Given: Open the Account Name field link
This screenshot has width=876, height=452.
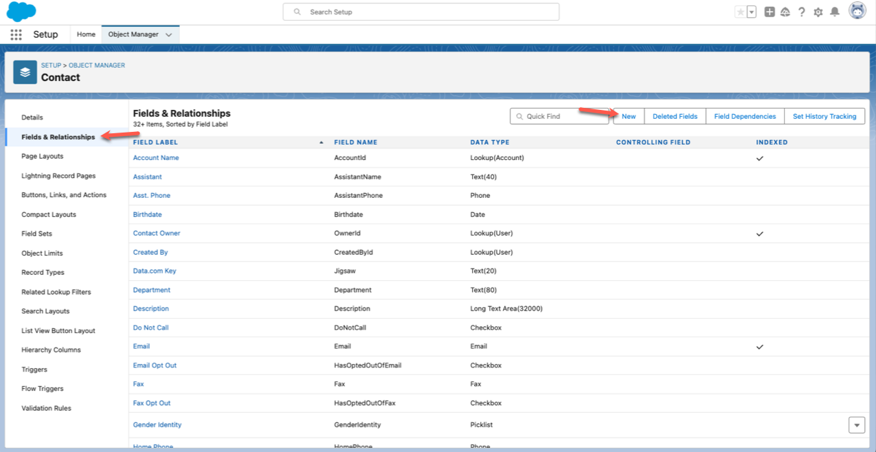Looking at the screenshot, I should point(156,157).
